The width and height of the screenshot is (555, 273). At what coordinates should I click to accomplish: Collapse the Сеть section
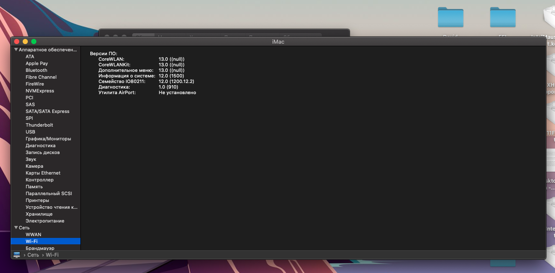pos(16,227)
